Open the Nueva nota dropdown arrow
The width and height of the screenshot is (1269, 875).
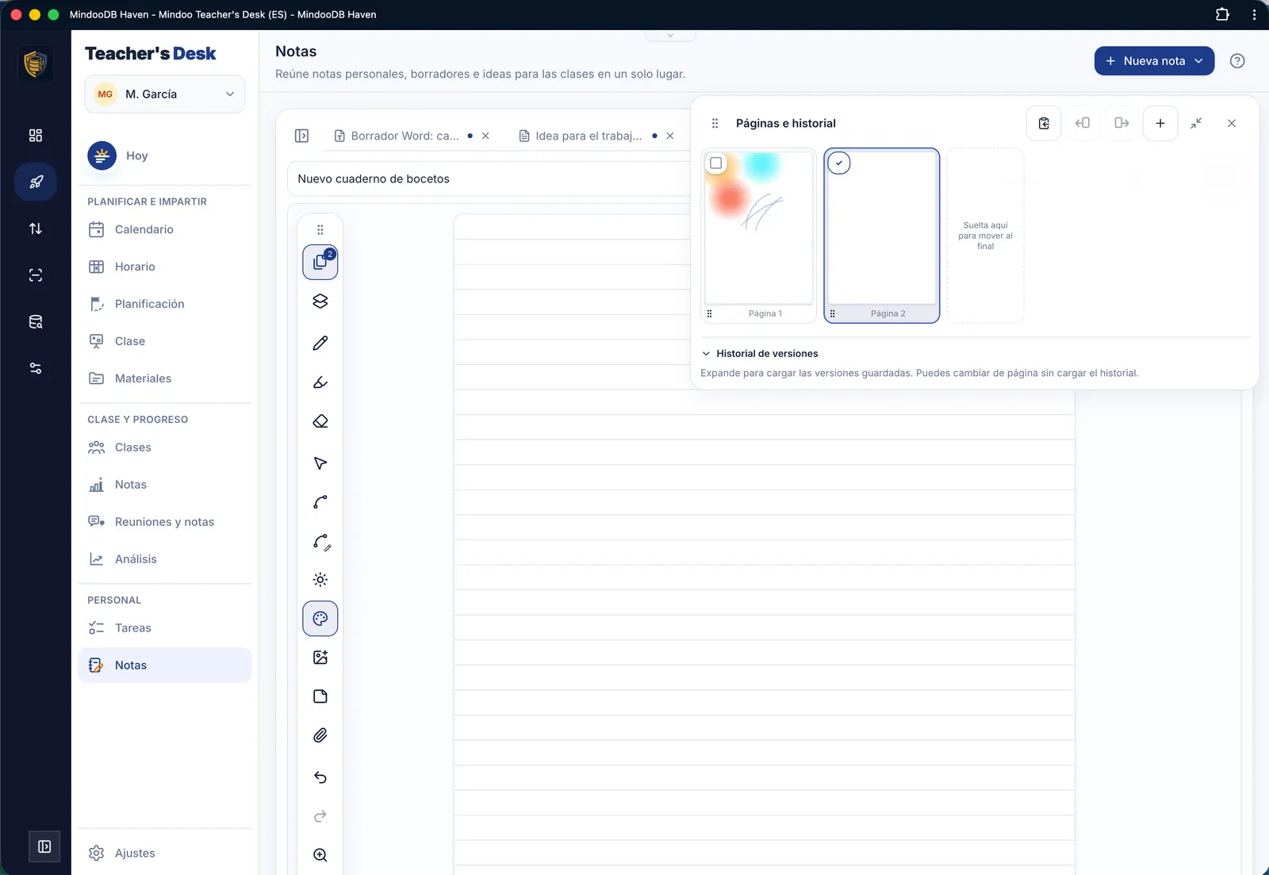[x=1198, y=61]
